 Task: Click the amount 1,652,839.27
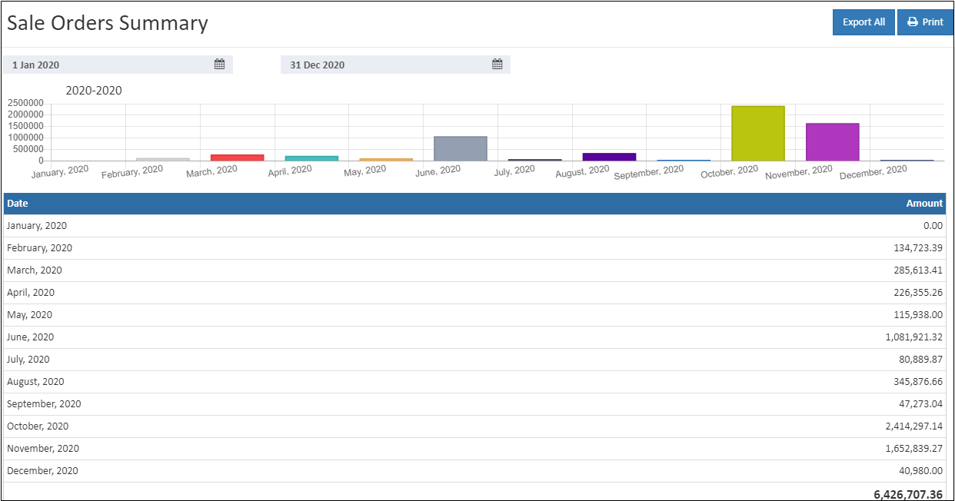tap(914, 449)
